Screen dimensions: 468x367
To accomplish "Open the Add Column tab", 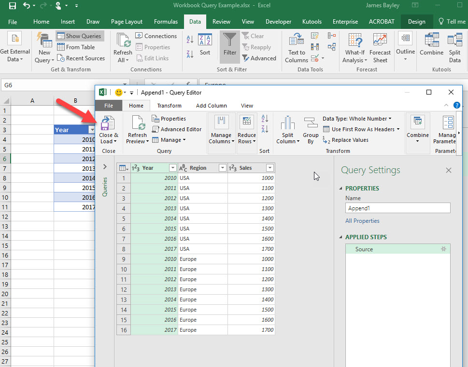I will [211, 106].
